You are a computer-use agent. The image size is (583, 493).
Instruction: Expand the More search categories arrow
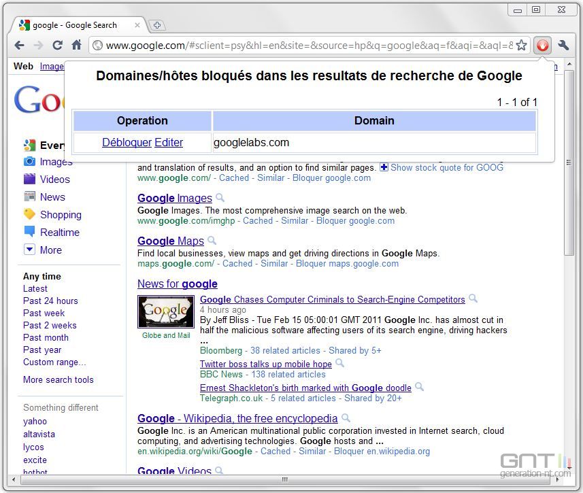[29, 250]
